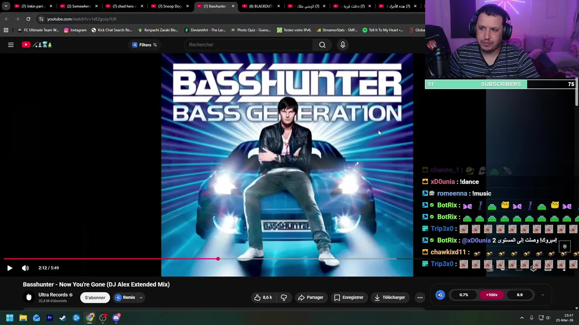Click the 0.7% vidIQ stat

[464, 295]
